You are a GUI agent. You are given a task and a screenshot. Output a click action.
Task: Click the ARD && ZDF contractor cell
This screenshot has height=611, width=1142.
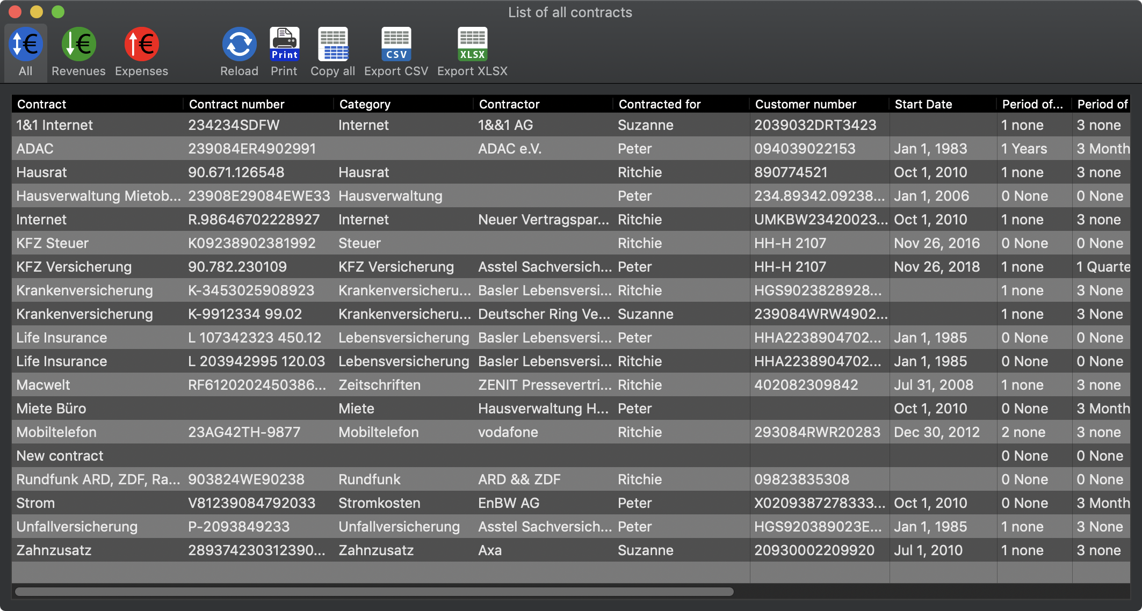(519, 479)
